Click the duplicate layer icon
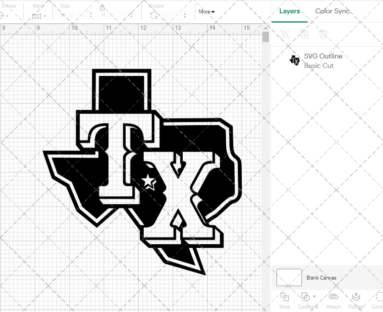The image size is (383, 312). [304, 34]
